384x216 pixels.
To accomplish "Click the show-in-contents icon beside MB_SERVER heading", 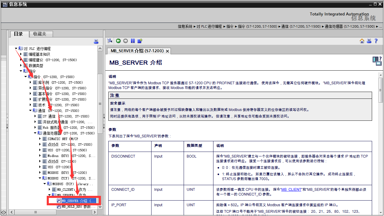I will [x=377, y=61].
